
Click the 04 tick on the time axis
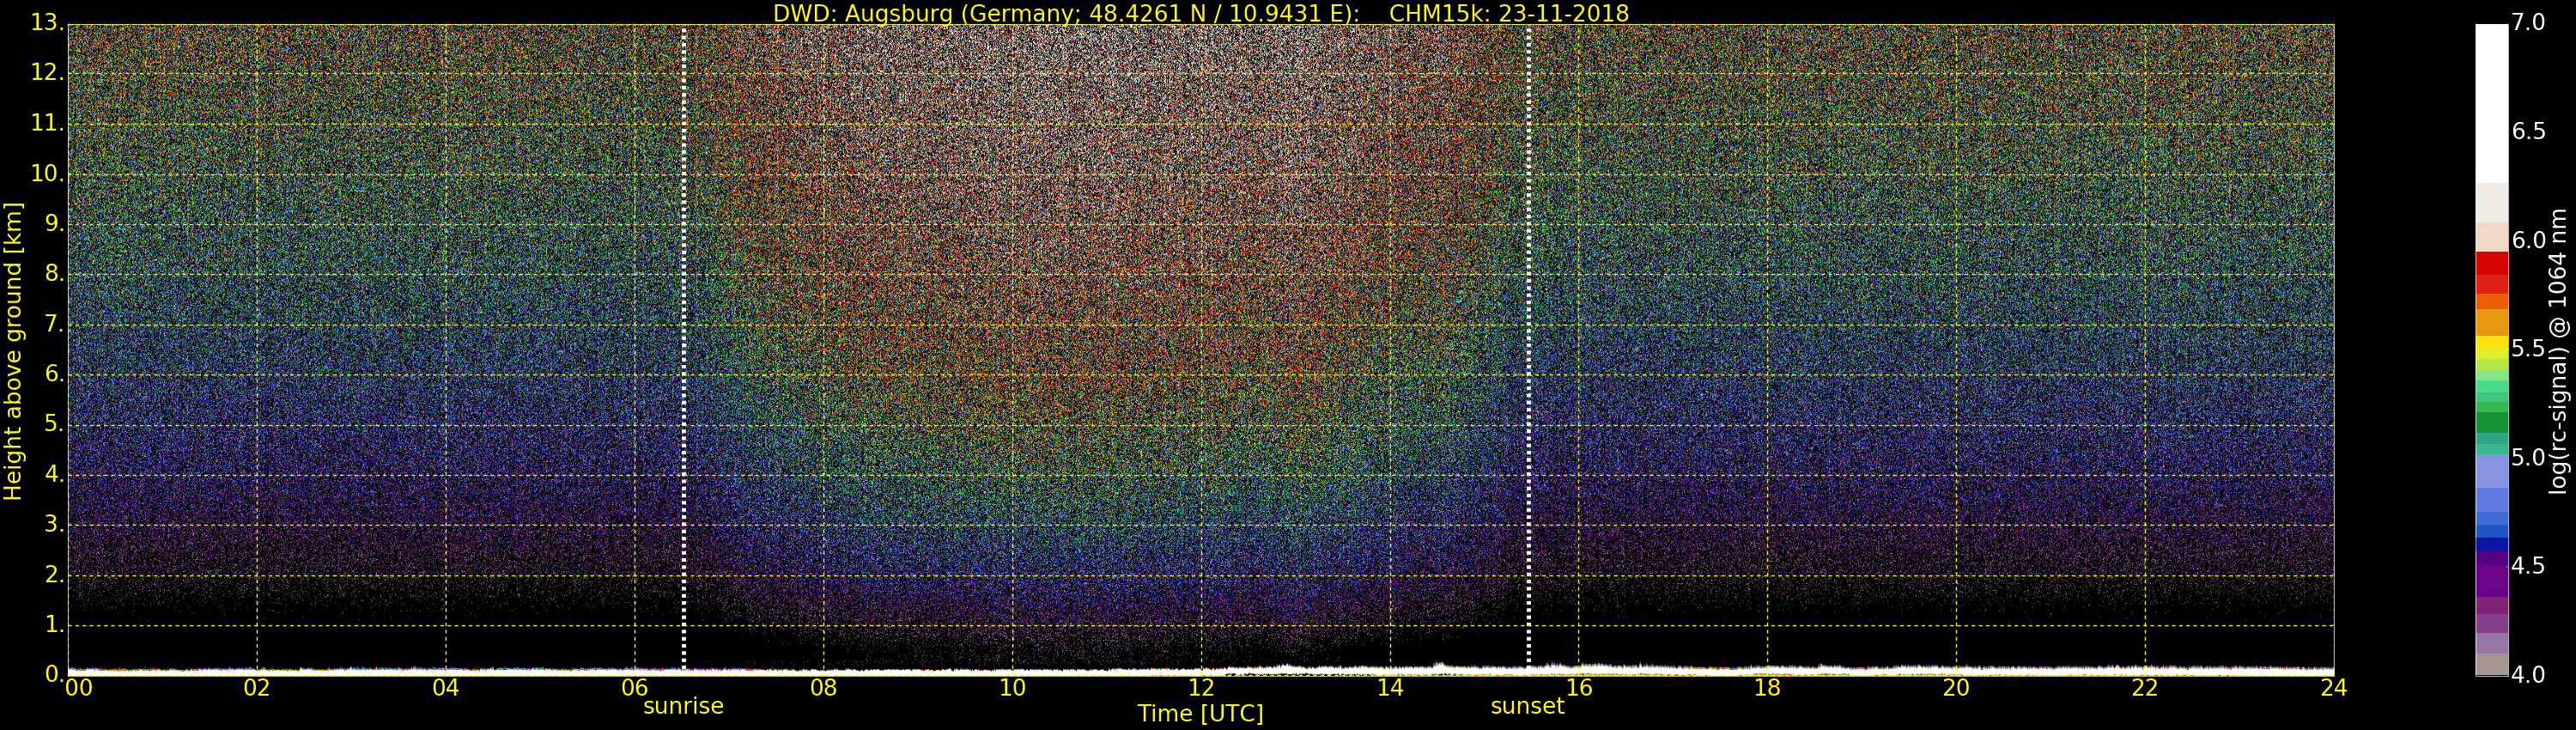446,688
